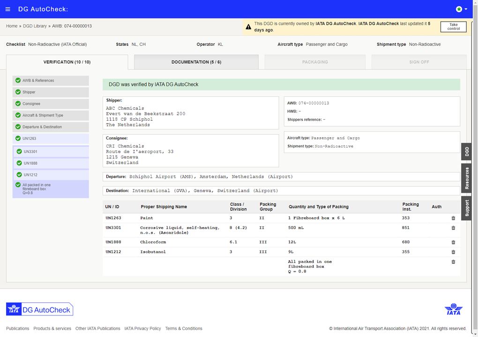Viewport: 478px width, 337px height.
Task: Click packing instruction 851 cell
Action: pos(406,228)
